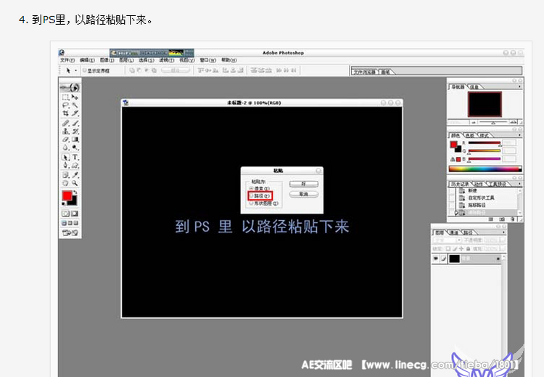Open the 编辑 menu
The image size is (544, 377).
pos(87,60)
